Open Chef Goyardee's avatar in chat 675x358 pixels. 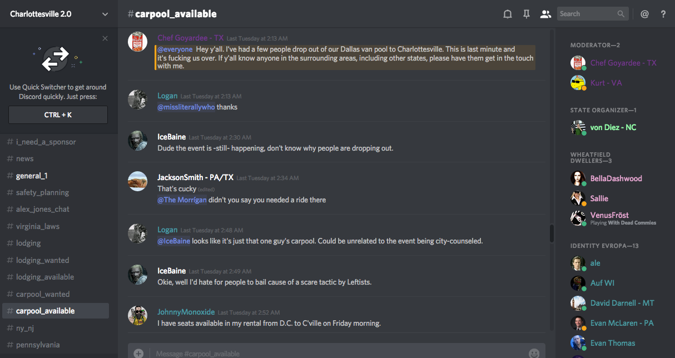point(137,42)
